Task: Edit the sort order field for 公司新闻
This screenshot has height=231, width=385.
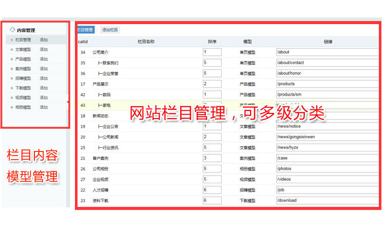Action: pyautogui.click(x=212, y=137)
